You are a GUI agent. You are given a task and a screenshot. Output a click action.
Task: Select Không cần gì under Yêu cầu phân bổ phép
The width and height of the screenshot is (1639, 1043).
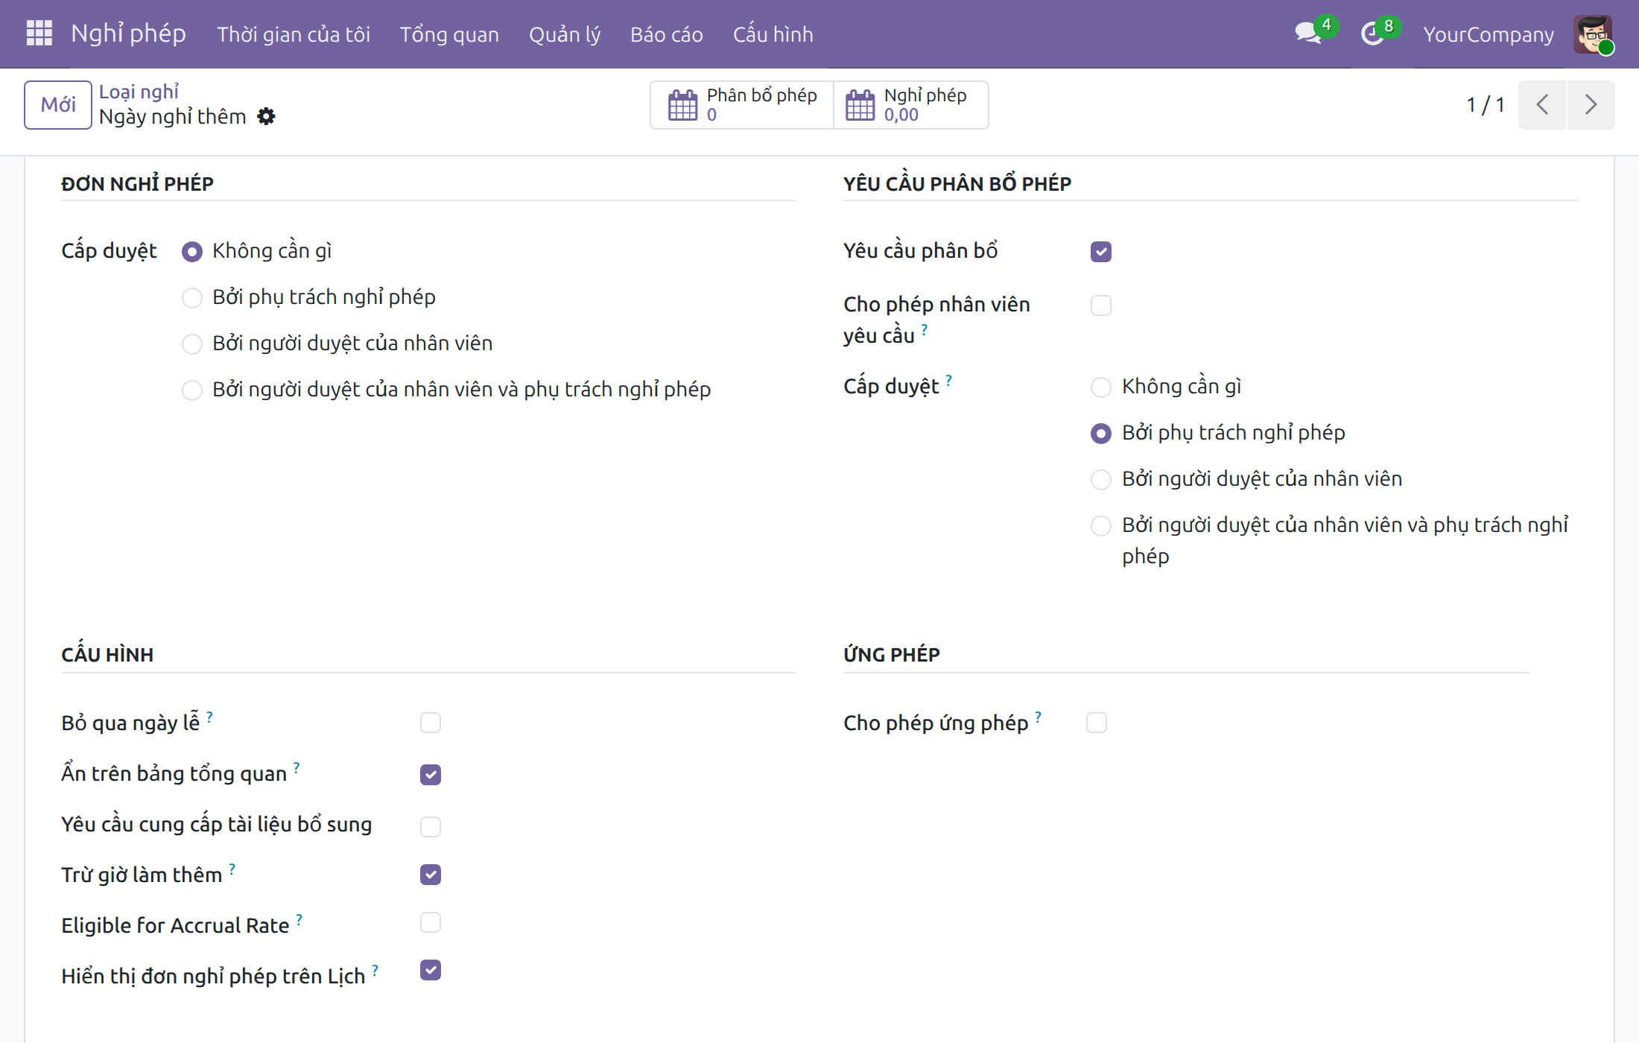coord(1100,387)
